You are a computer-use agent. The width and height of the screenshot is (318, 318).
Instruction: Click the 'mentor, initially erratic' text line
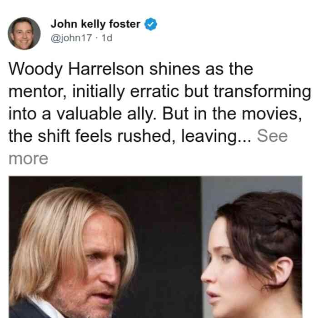click(x=159, y=91)
